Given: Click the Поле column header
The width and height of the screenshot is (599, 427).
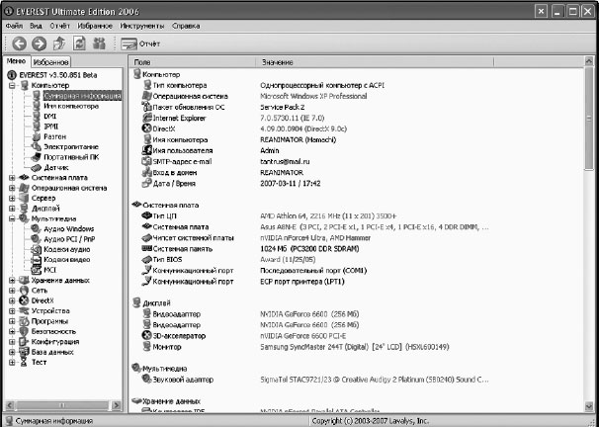Looking at the screenshot, I should 142,62.
